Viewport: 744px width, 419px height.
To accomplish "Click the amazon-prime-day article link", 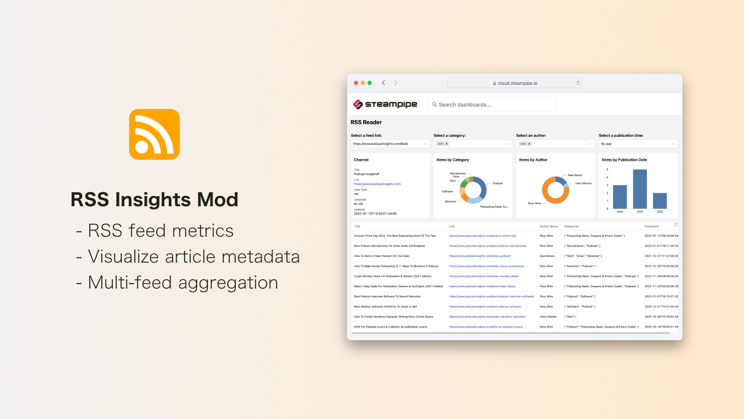I will point(482,236).
